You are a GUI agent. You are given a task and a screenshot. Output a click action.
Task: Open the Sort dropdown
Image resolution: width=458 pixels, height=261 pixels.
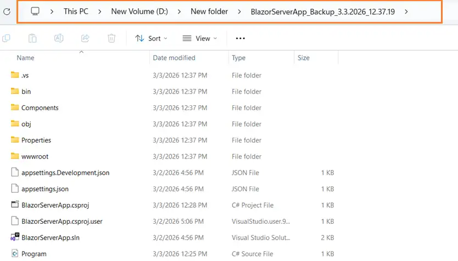(x=152, y=38)
